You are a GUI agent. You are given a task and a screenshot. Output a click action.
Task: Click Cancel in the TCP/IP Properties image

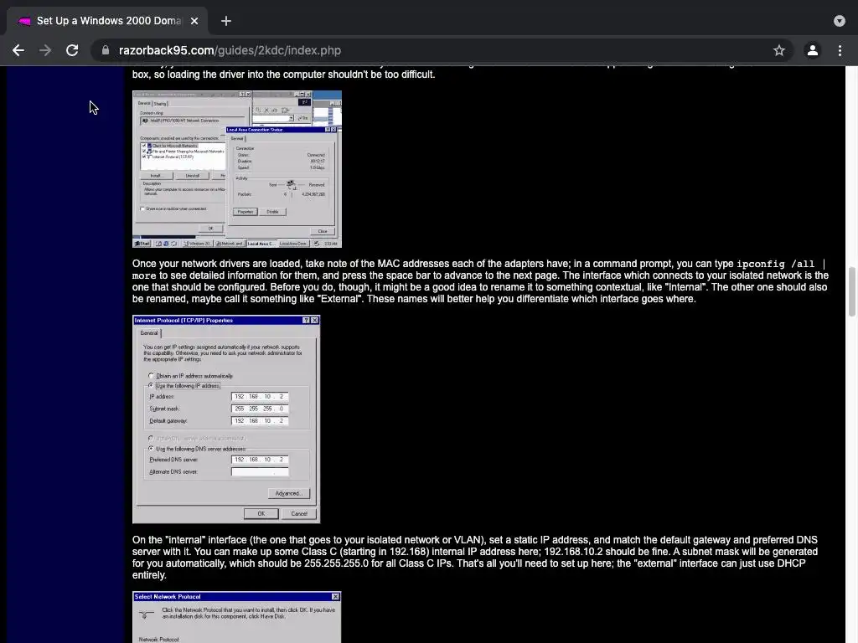click(299, 513)
